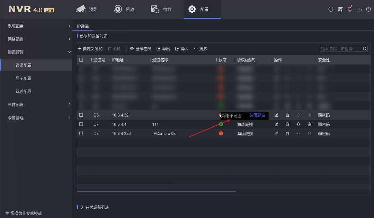Click the upgrade arrow icon for D7
Screen dimensions: 374x218
(298, 124)
